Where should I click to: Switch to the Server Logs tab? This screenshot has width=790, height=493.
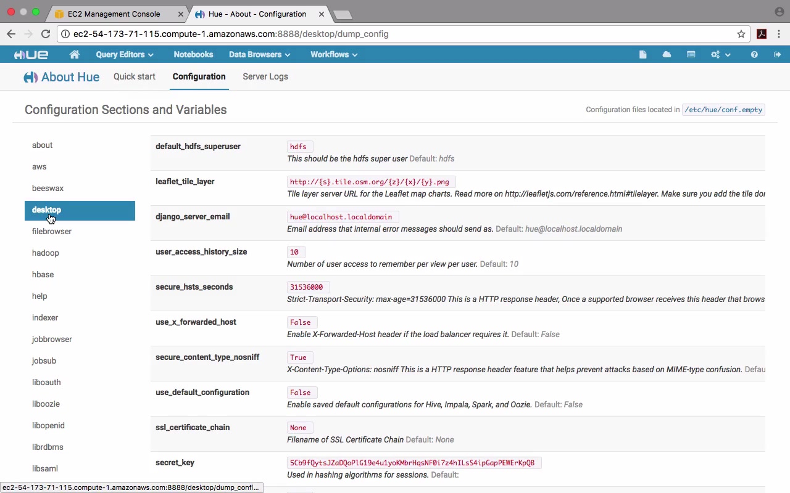(x=265, y=77)
